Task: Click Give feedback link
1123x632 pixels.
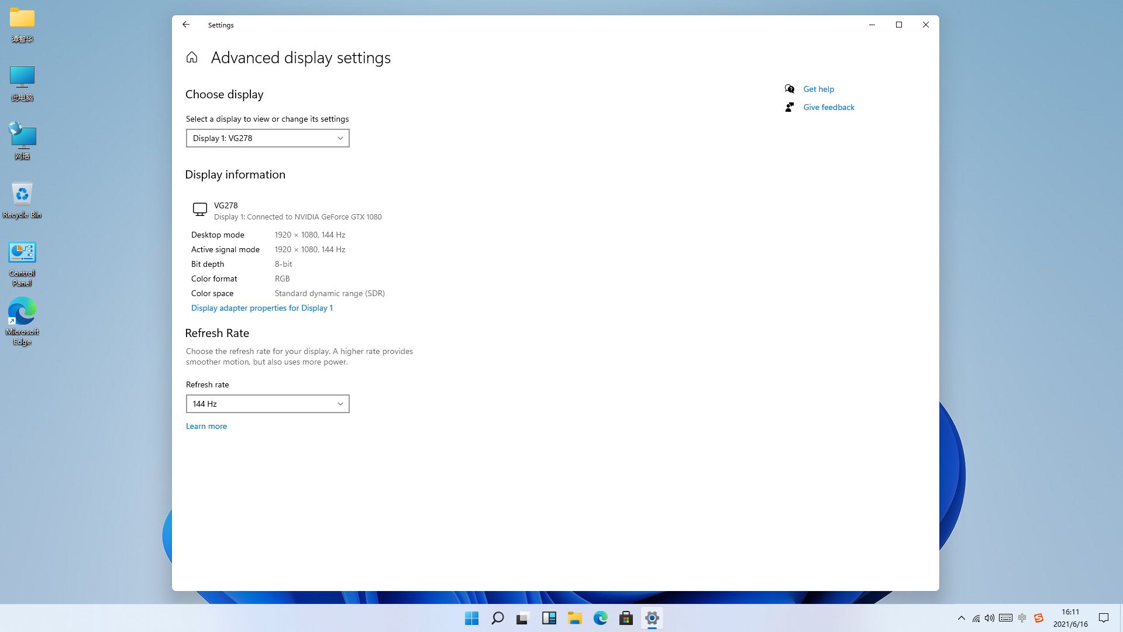Action: click(x=828, y=107)
